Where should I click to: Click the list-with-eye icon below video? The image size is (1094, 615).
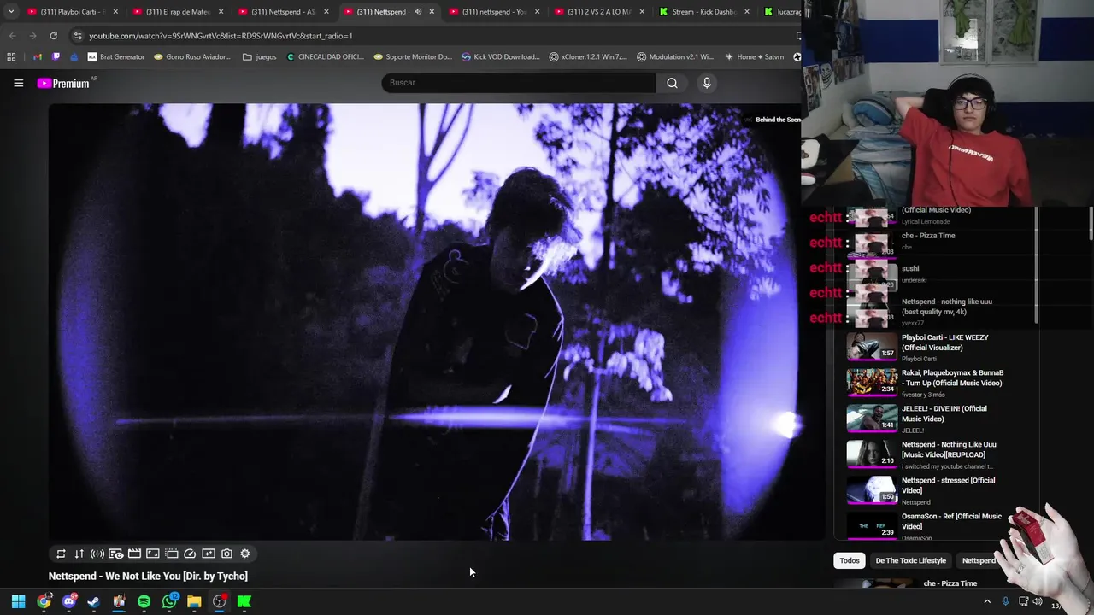(115, 553)
